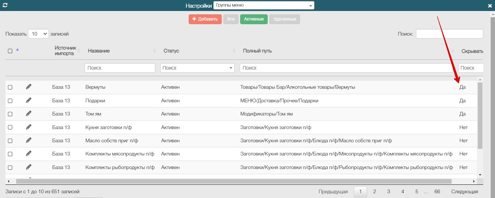Switch to the Все filter tab
495x198 pixels.
click(231, 19)
